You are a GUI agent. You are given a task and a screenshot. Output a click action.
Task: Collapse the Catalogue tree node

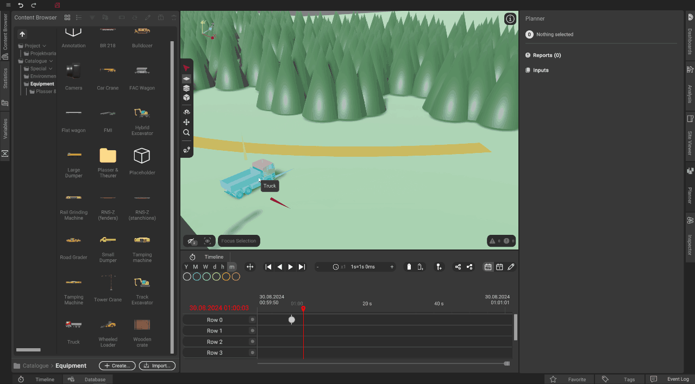point(51,61)
